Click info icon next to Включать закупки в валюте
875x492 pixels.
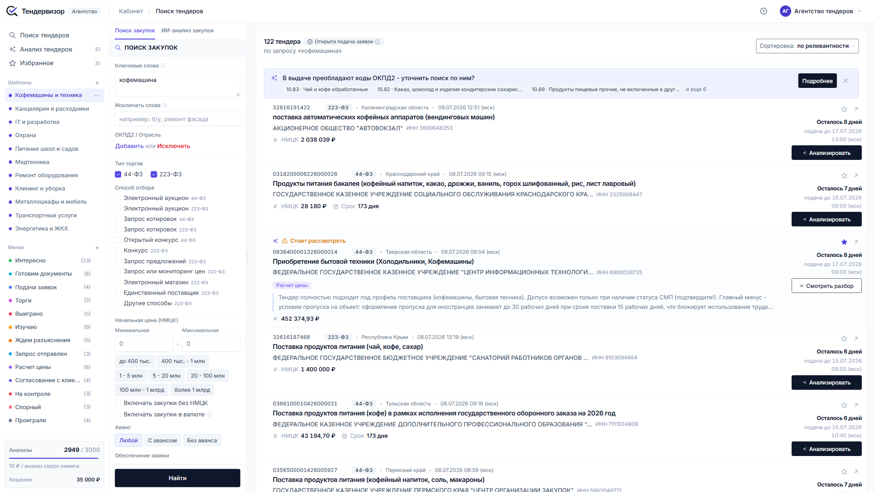coord(209,415)
